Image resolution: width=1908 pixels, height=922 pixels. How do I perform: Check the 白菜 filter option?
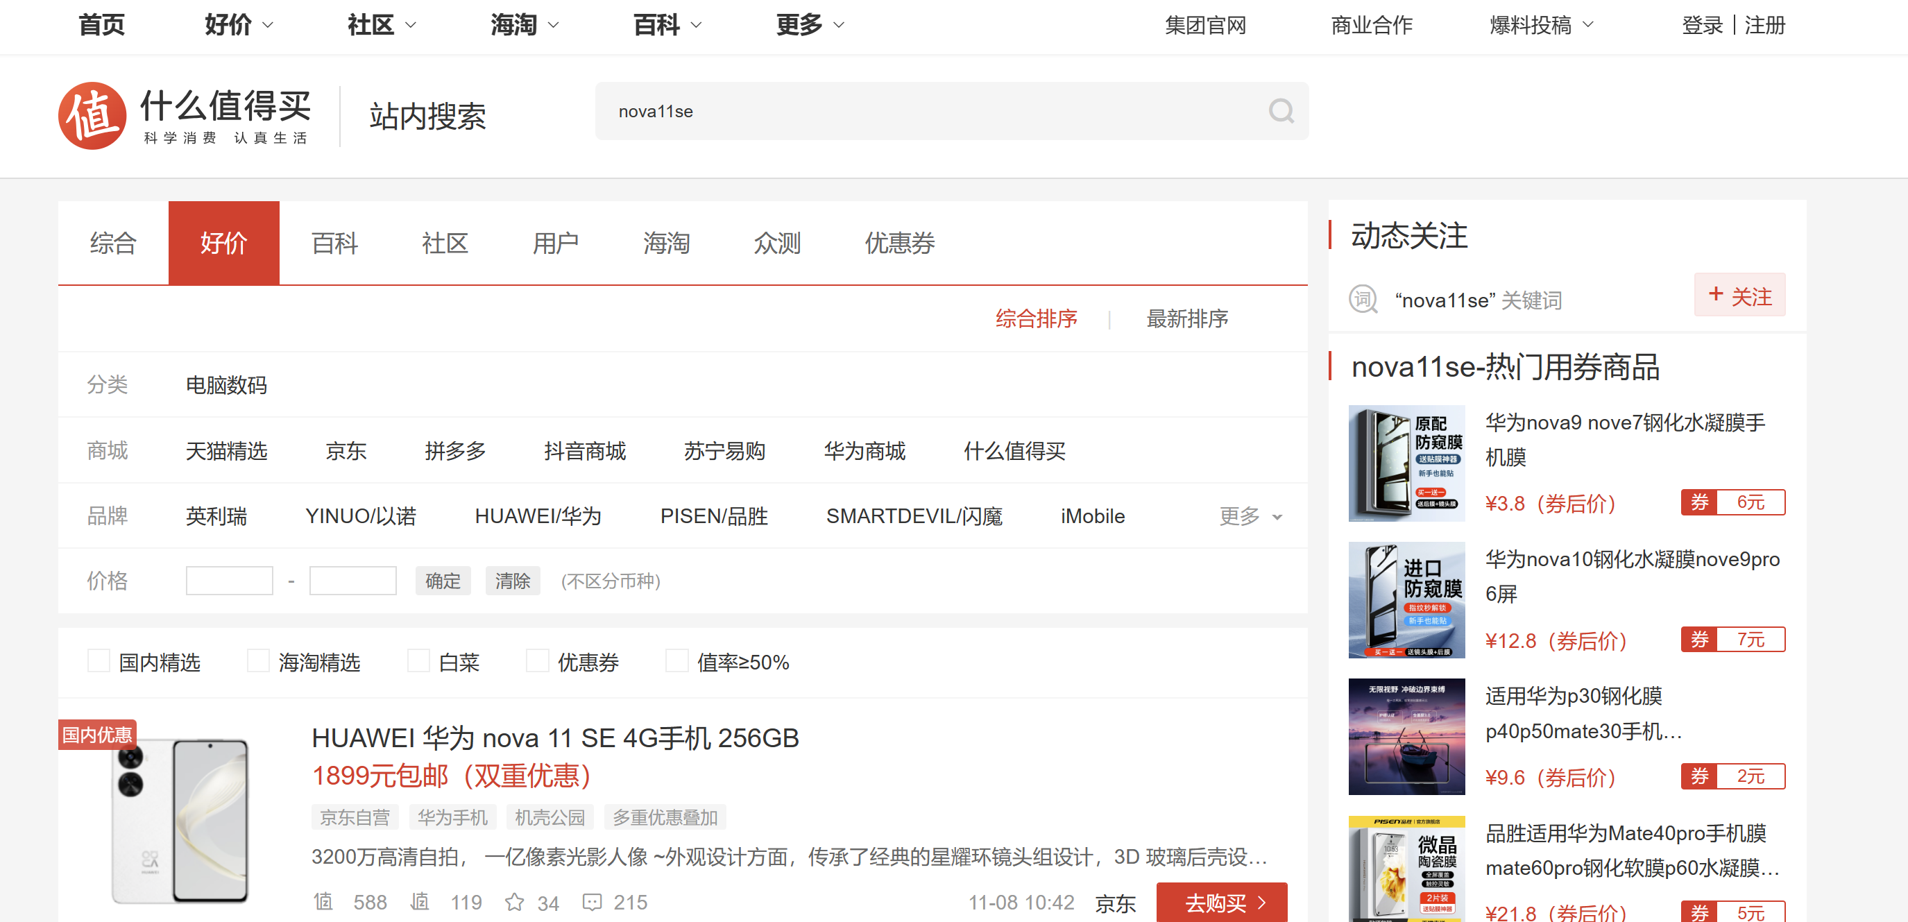point(420,660)
